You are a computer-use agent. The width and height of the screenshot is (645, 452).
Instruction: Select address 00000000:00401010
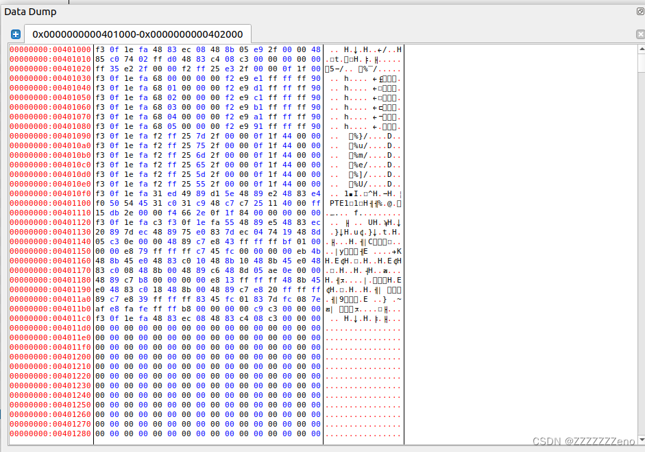click(x=50, y=59)
